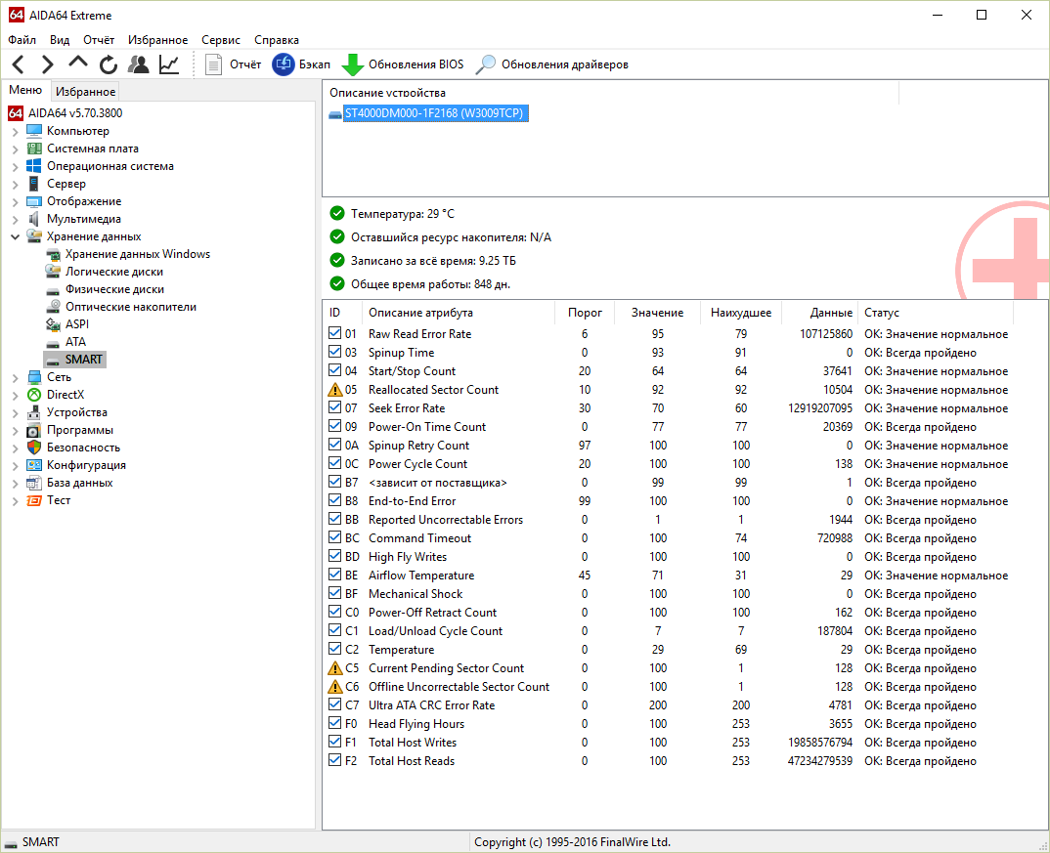Toggle the checkbox for Airflow Temperature

click(334, 574)
